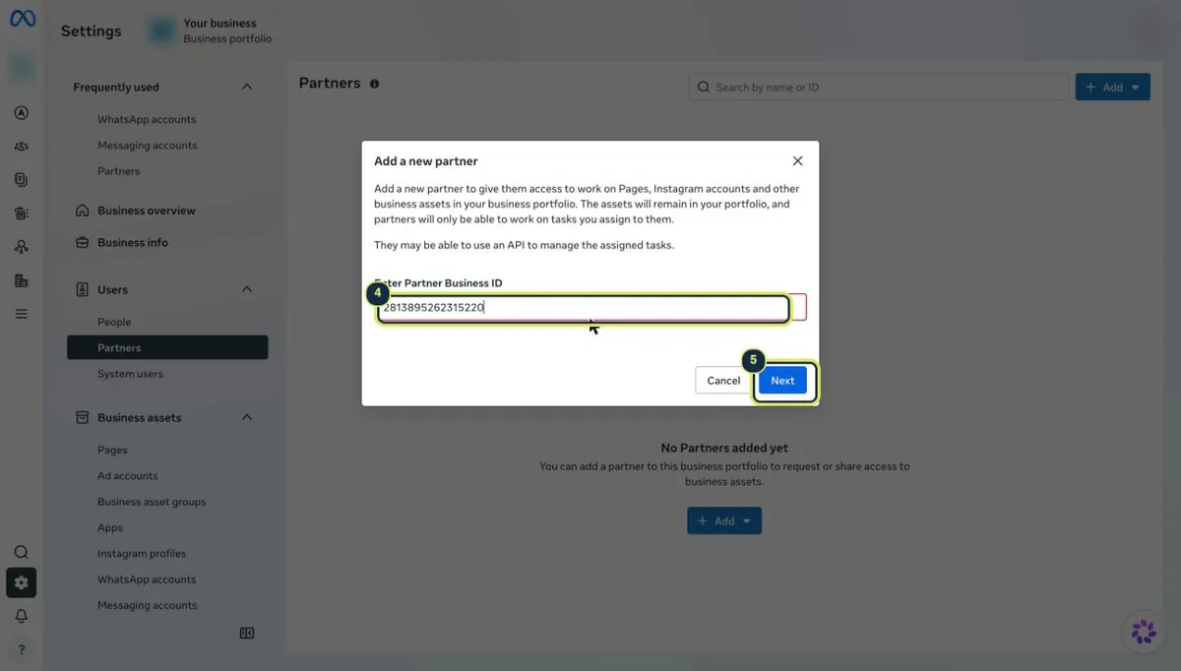Open the audiences people icon in left rail
The height and width of the screenshot is (671, 1181).
[22, 147]
